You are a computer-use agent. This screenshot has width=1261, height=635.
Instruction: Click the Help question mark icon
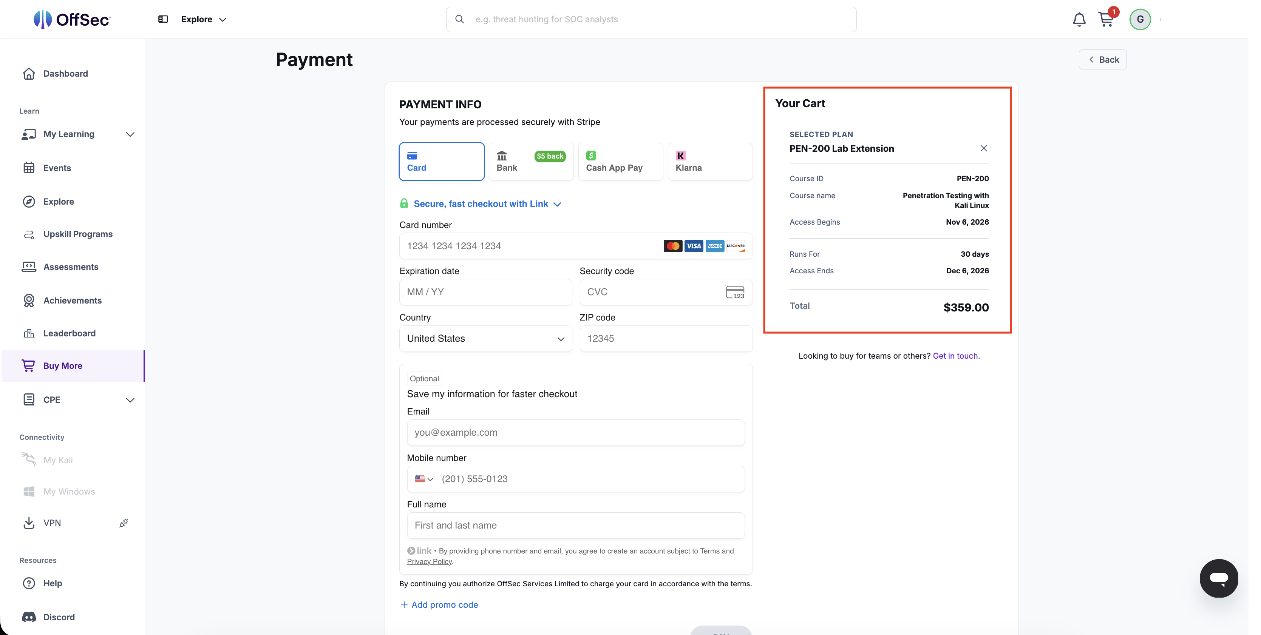pos(29,583)
